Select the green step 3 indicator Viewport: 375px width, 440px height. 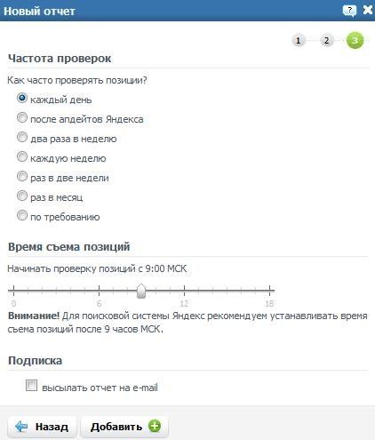[355, 40]
